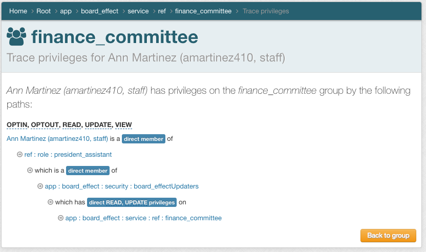Open Root folder in breadcrumb
Screen dimensions: 426x252
(x=44, y=11)
